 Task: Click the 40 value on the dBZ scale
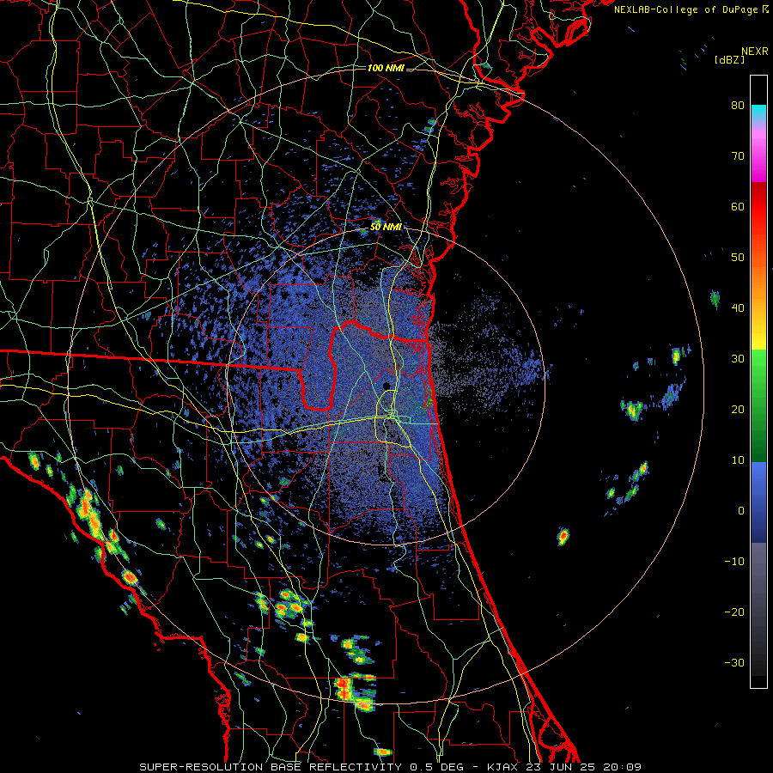tap(738, 307)
